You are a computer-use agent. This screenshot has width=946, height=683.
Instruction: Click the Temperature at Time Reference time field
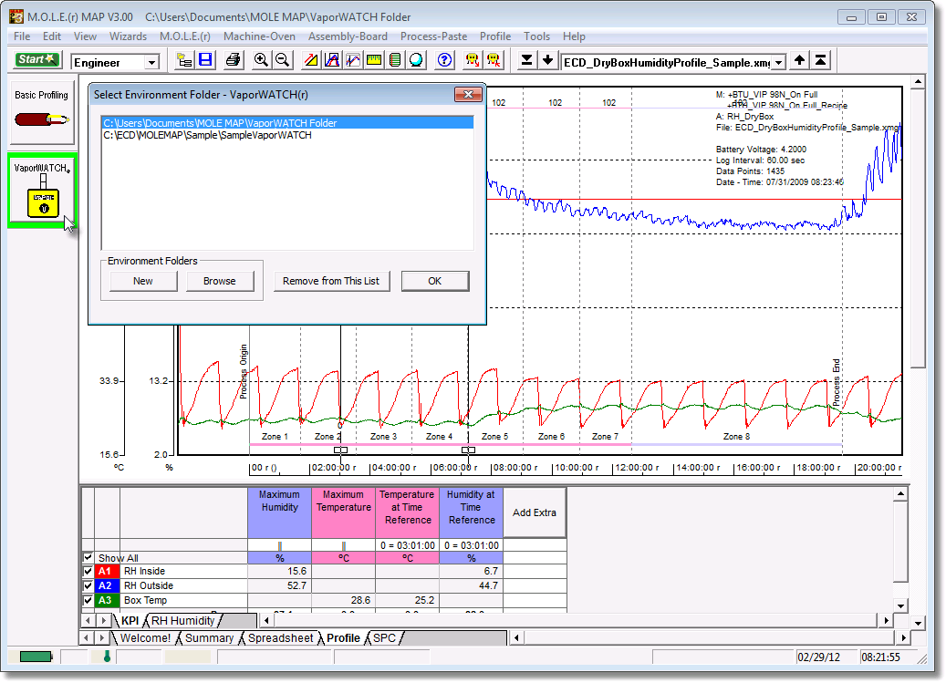pyautogui.click(x=408, y=545)
